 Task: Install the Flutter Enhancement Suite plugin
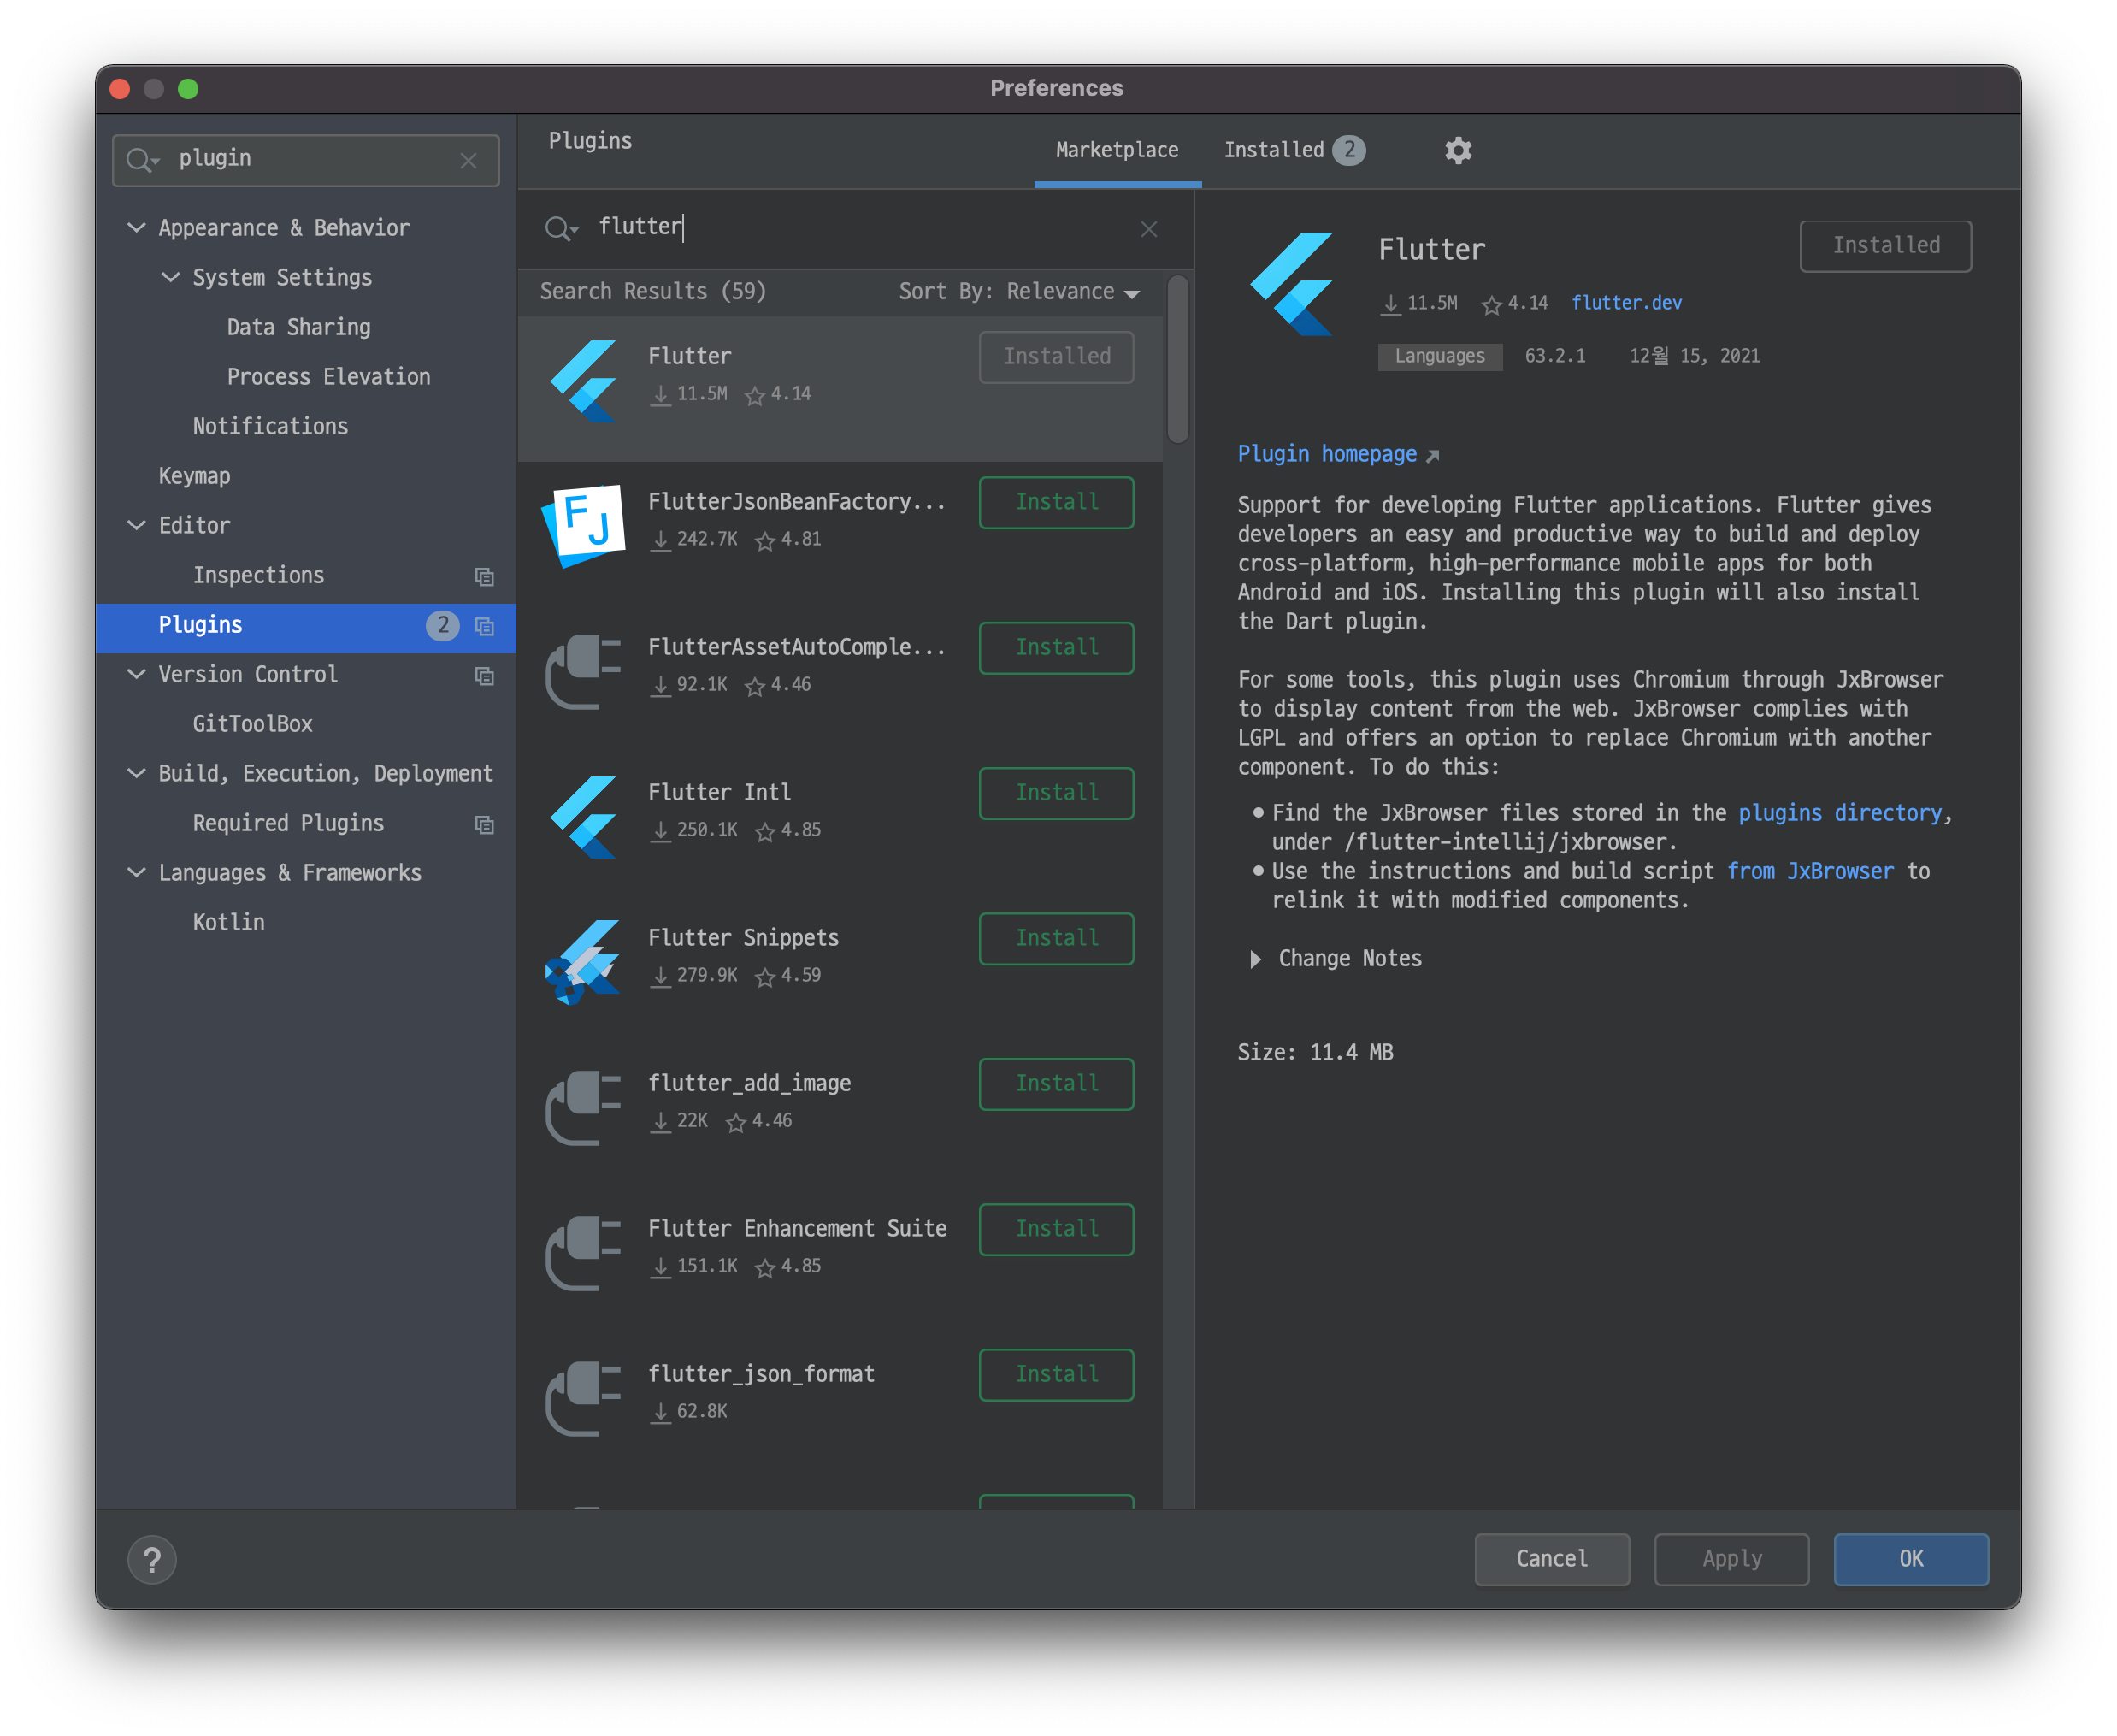[1055, 1229]
